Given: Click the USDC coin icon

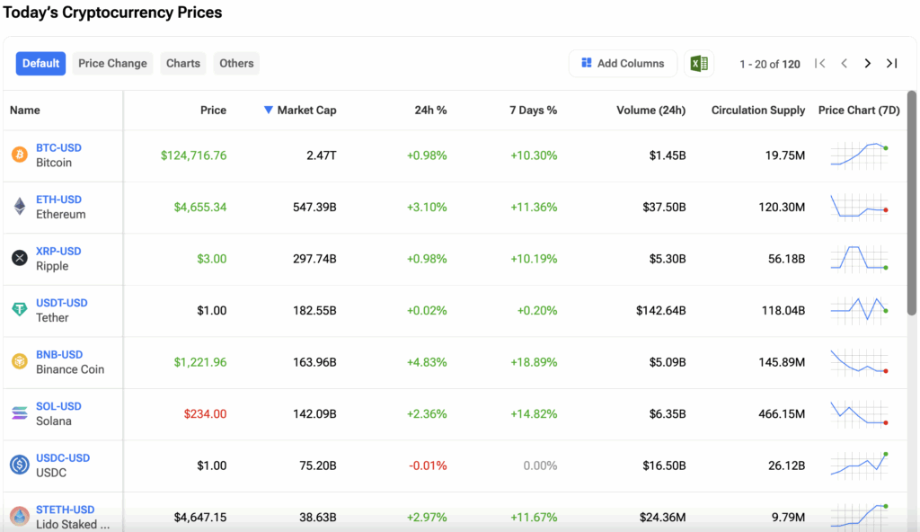Looking at the screenshot, I should [x=20, y=465].
